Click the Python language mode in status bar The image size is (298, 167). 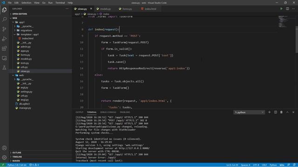[x=273, y=165]
